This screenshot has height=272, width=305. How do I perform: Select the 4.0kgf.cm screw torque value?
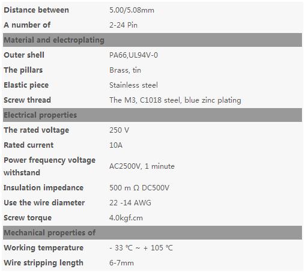tap(126, 218)
